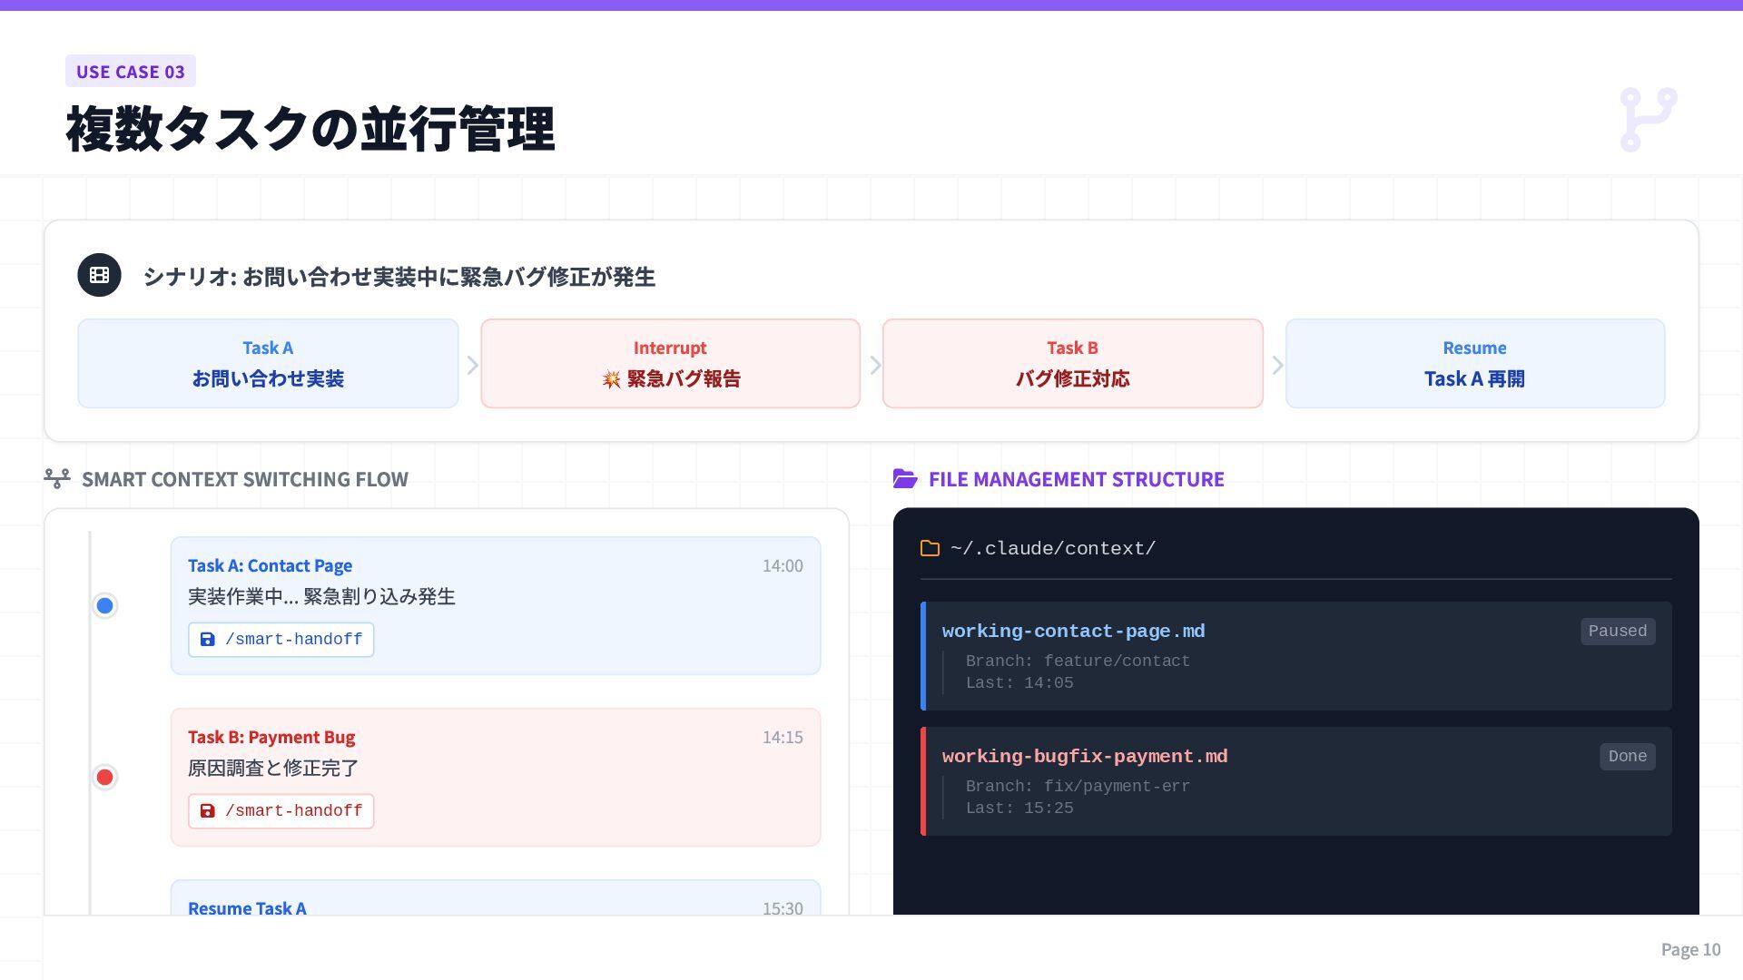Click chevron between Task A and Interrupt
The width and height of the screenshot is (1743, 980).
[472, 365]
